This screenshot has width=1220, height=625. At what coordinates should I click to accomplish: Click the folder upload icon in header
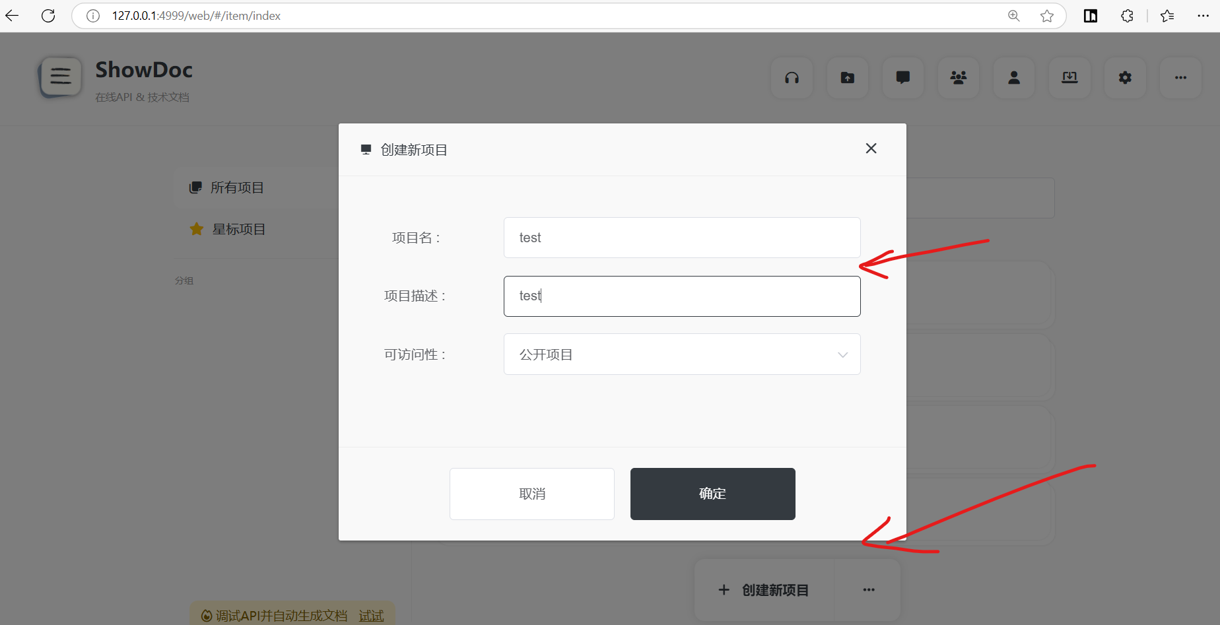pyautogui.click(x=847, y=78)
